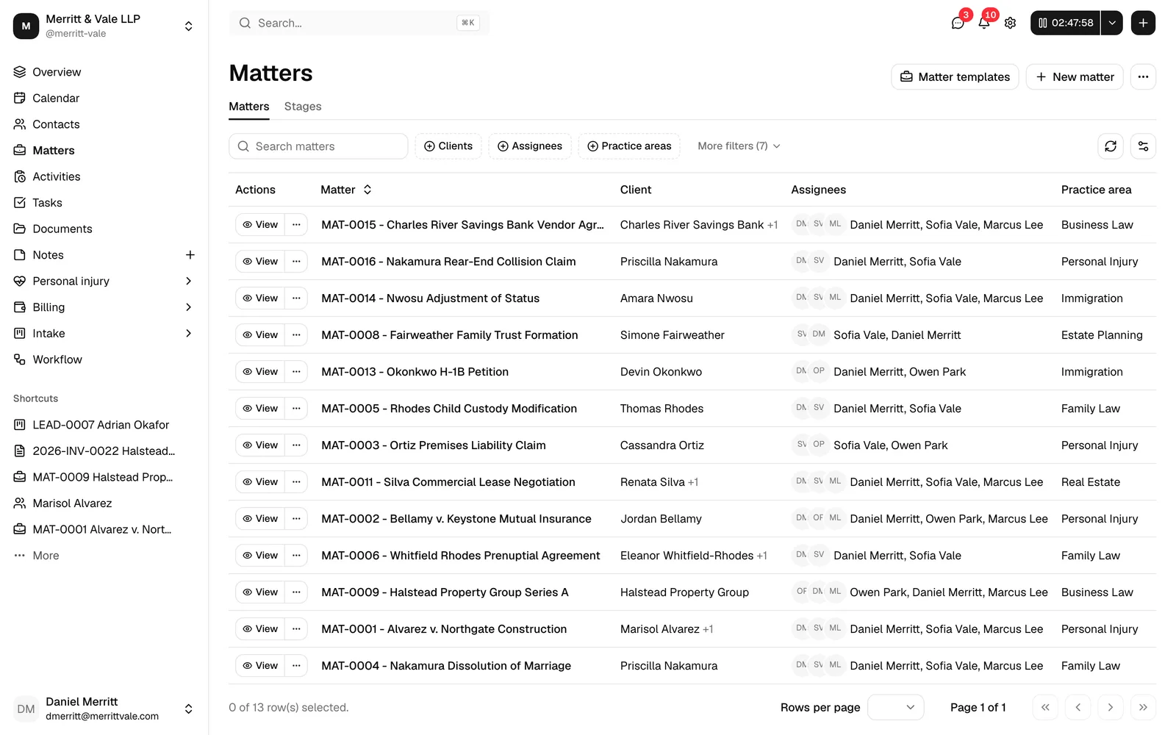
Task: Focus the global Search field
Action: click(x=359, y=23)
